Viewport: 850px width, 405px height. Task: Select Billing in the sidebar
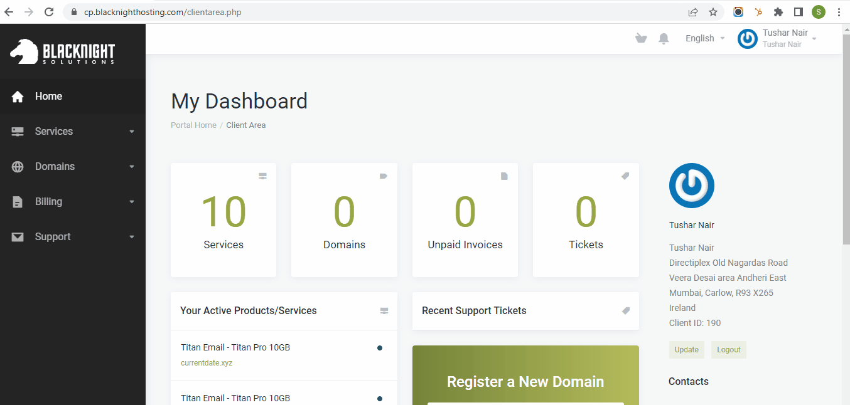73,202
